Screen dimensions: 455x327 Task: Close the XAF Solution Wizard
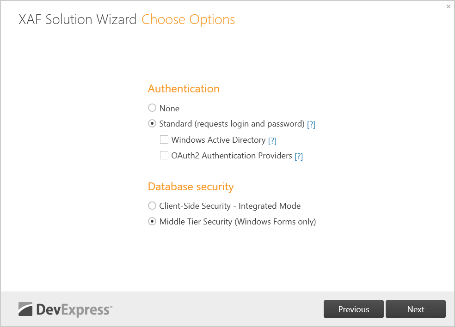[x=448, y=6]
